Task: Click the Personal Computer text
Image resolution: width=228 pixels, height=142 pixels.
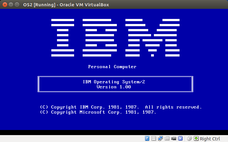Action: click(112, 67)
